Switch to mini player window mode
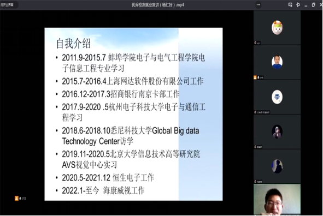The height and width of the screenshot is (216, 323). (290, 4)
